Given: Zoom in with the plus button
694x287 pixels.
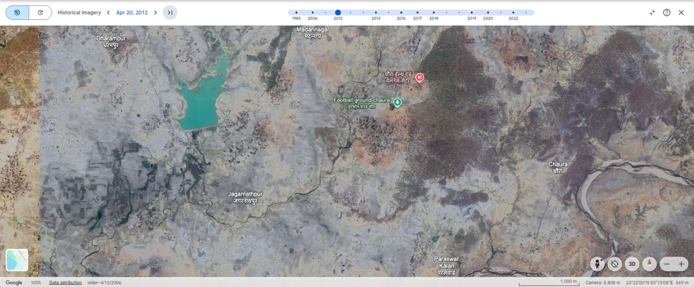Looking at the screenshot, I should (681, 264).
